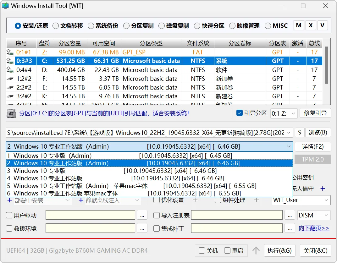Choose edition 6 专业工作站版 苹果mac字体
This screenshot has width=337, height=263.
(x=149, y=193)
